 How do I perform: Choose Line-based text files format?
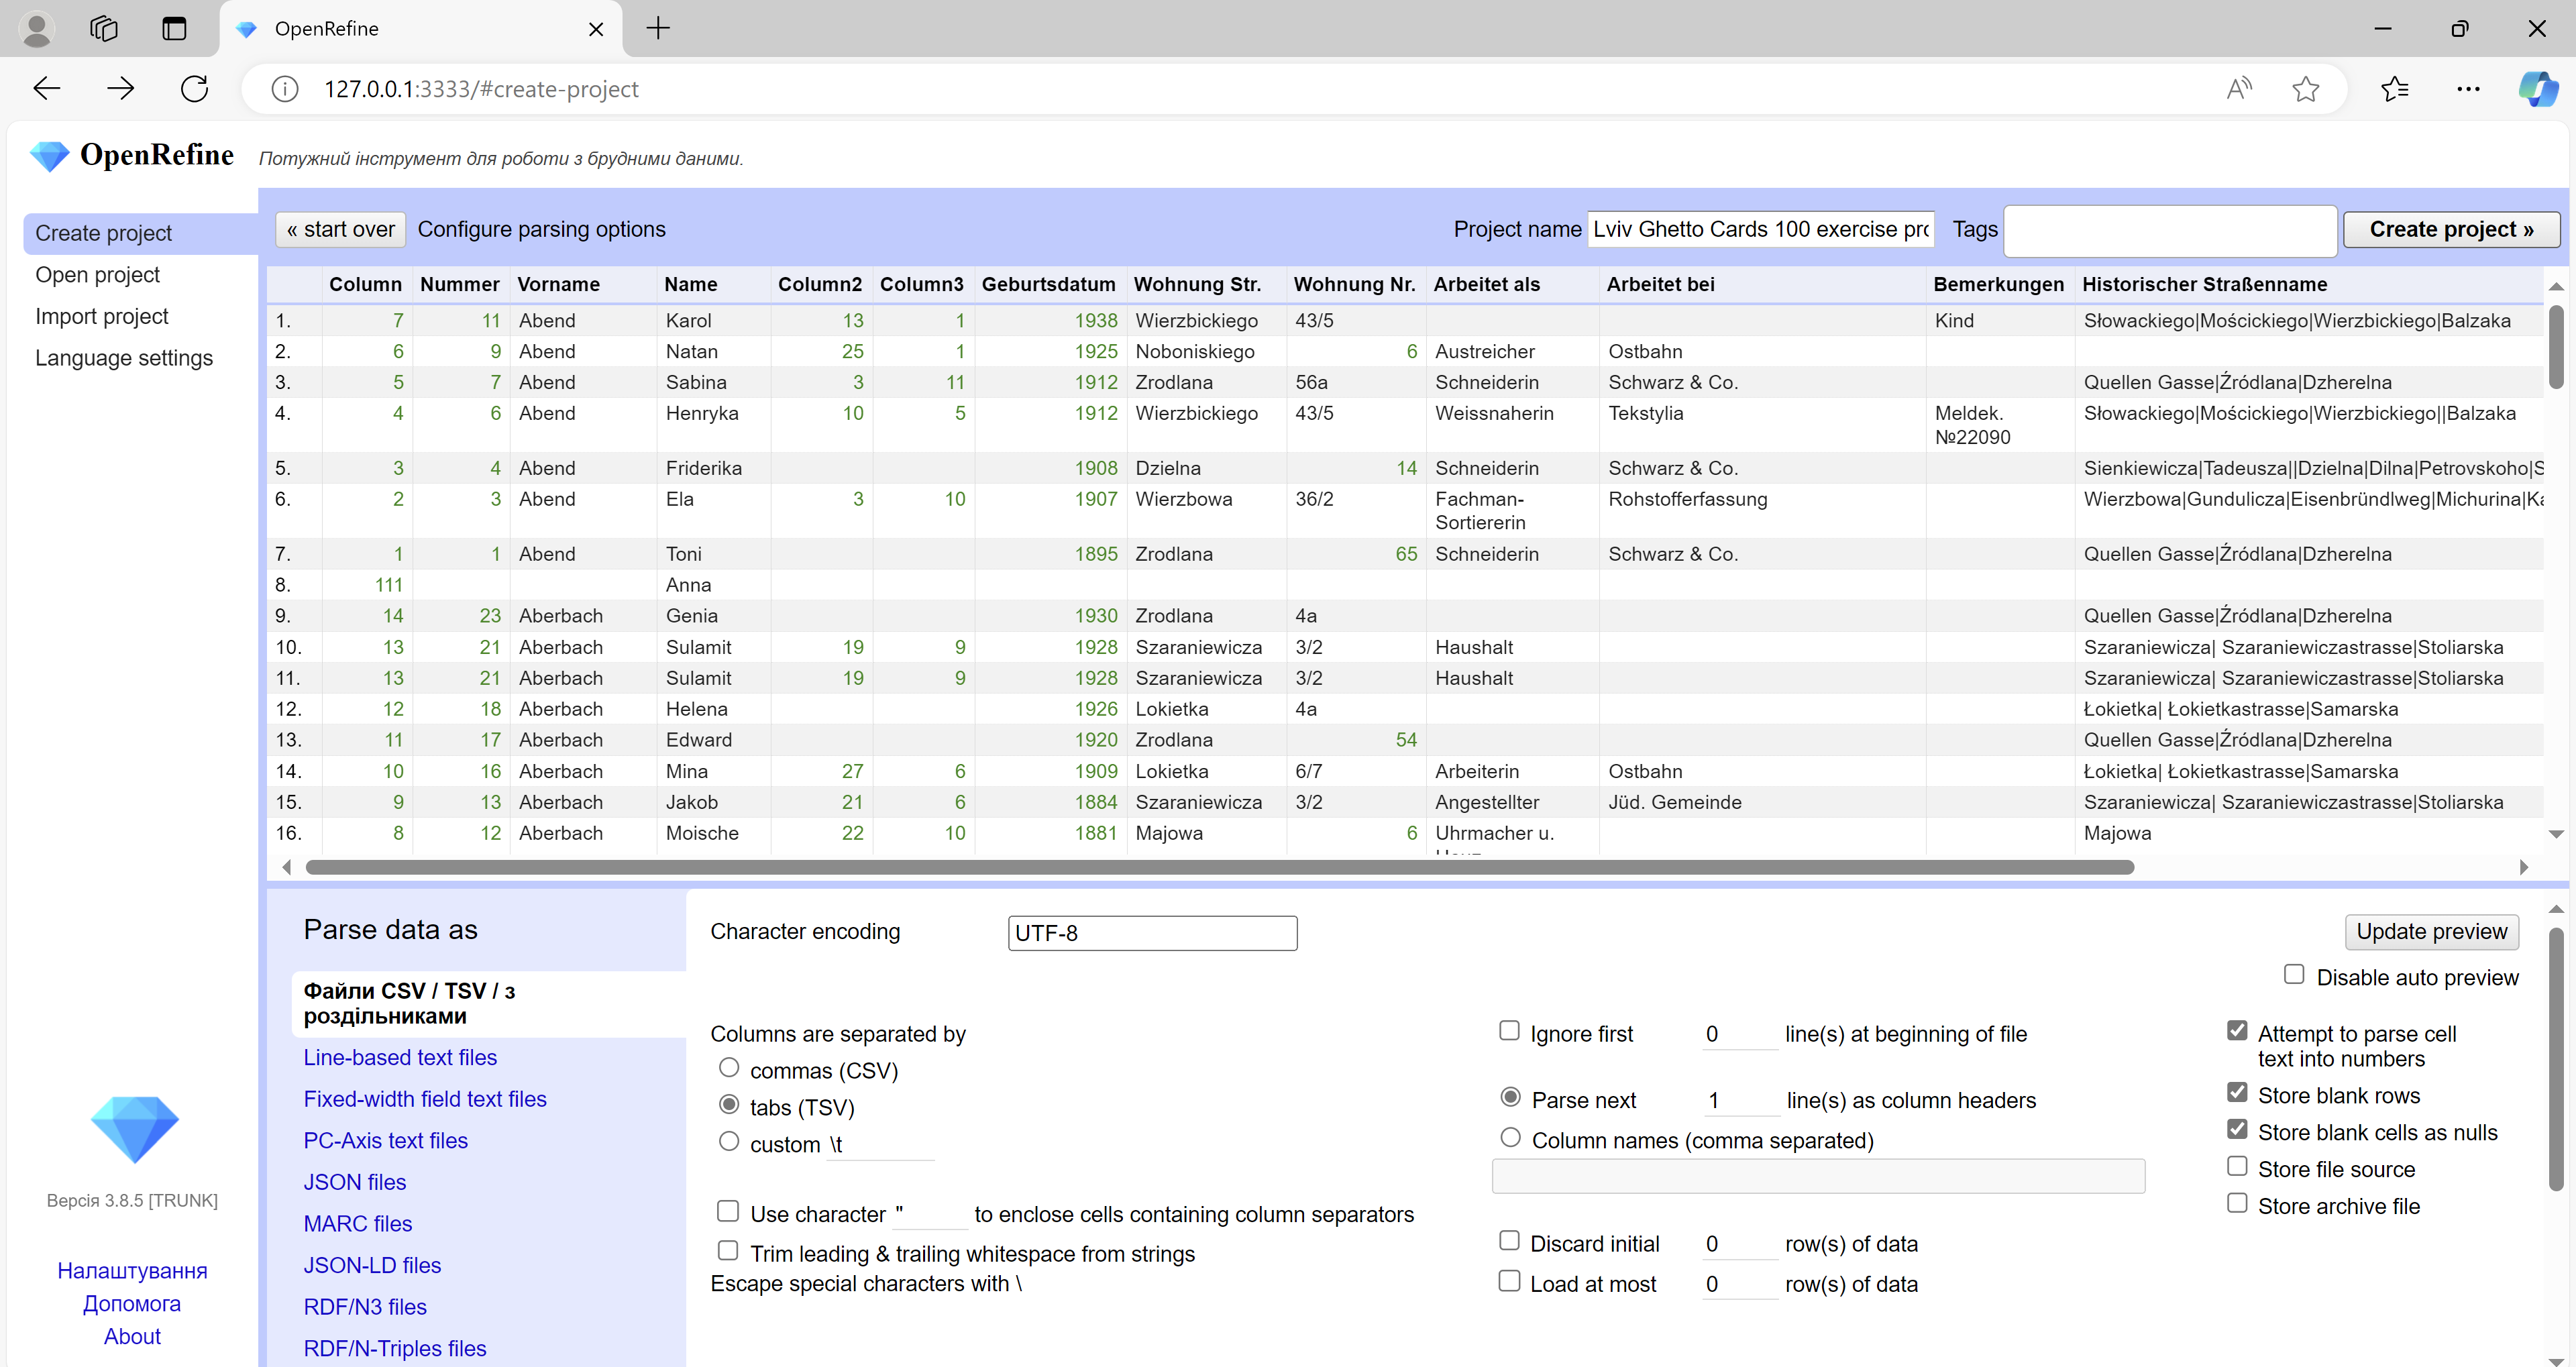(400, 1057)
